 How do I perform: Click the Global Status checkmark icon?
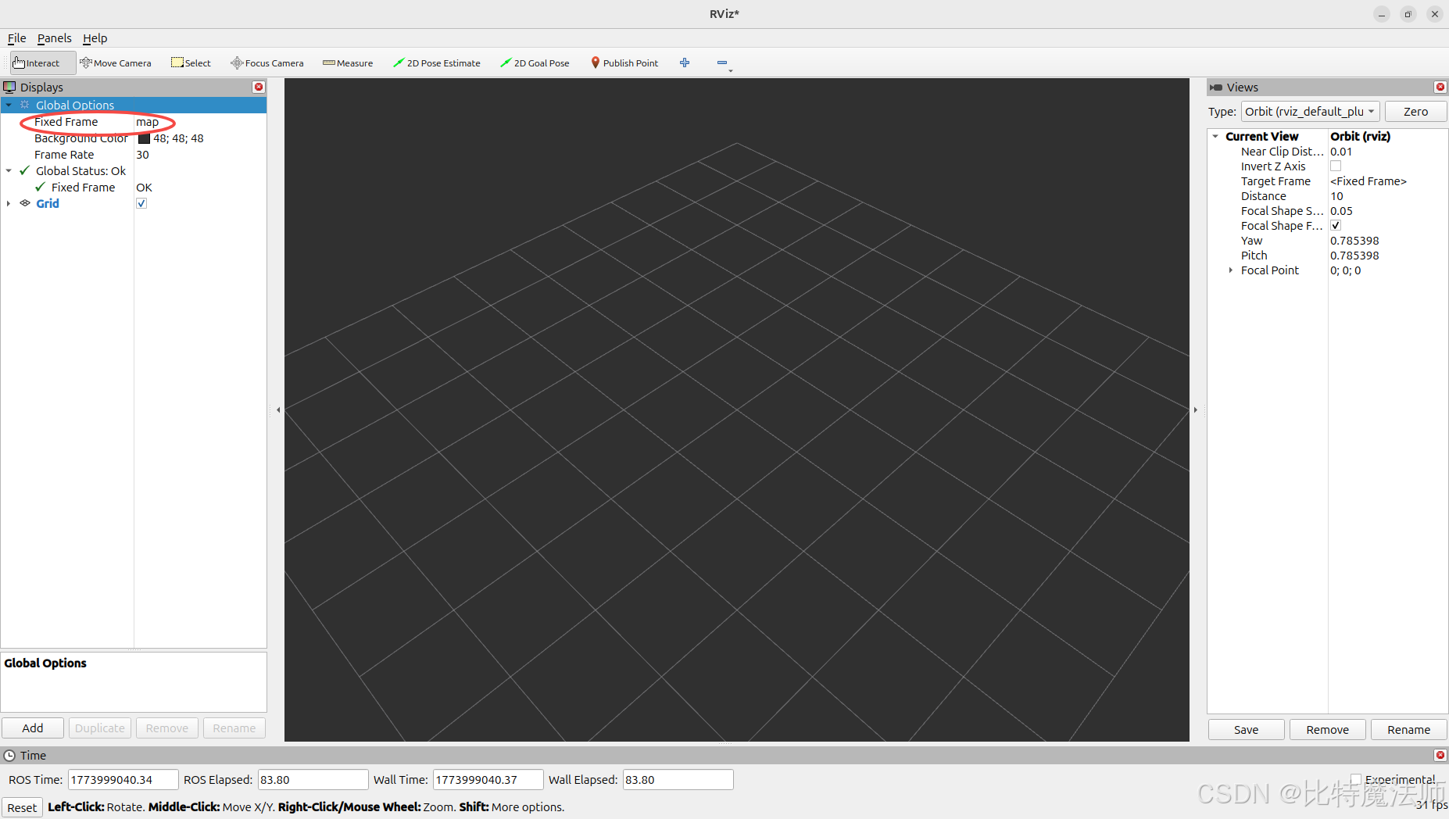pos(25,170)
